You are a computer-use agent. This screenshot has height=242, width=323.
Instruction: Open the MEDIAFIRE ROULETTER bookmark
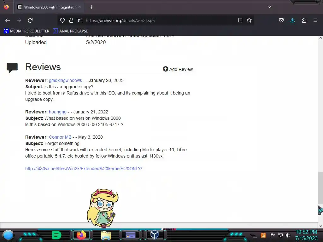pyautogui.click(x=26, y=31)
